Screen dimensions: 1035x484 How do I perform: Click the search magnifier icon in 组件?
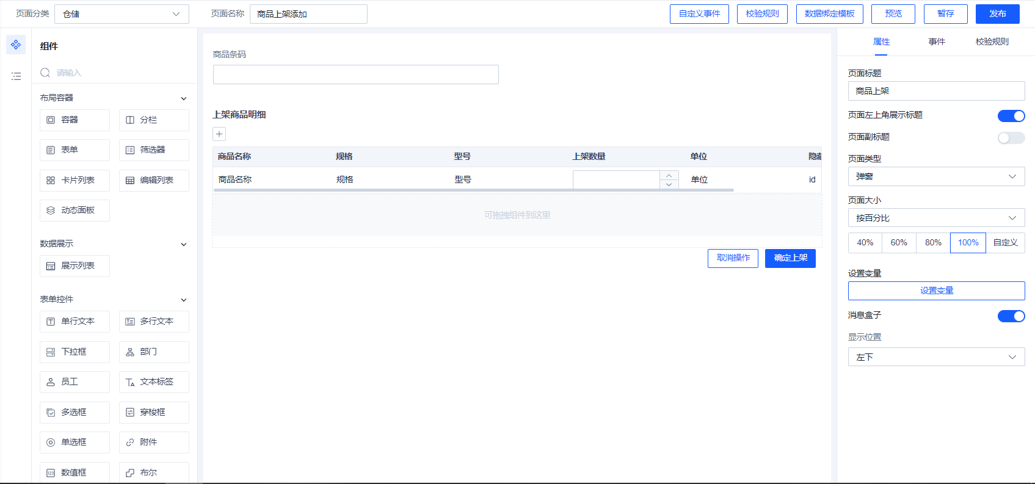click(x=45, y=73)
